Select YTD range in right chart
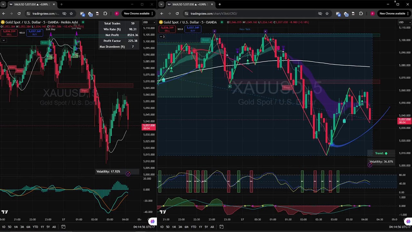This screenshot has width=412, height=232. point(193,227)
